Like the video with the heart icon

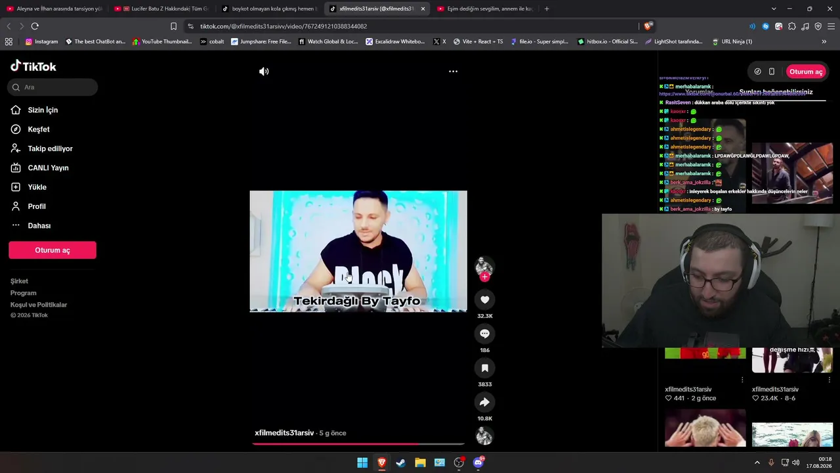(485, 300)
